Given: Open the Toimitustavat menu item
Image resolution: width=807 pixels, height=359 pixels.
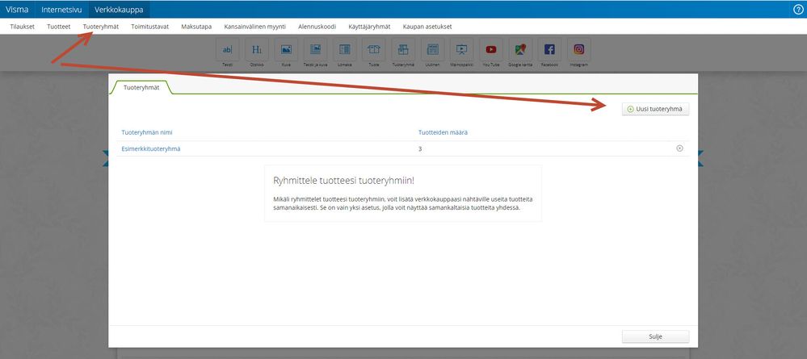Looking at the screenshot, I should tap(149, 27).
